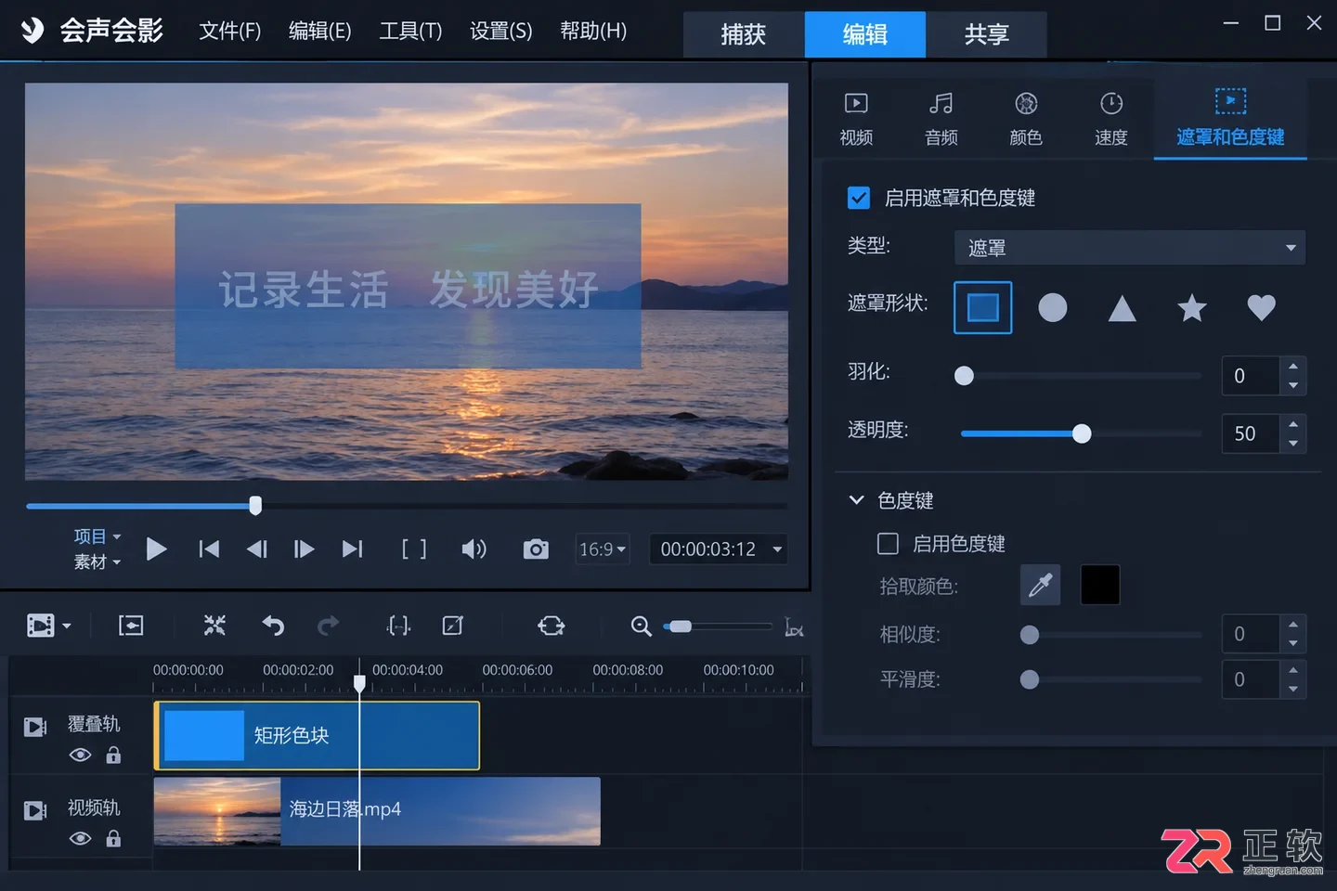The image size is (1337, 891).
Task: Open the timecode 00:00:03:12 dropdown
Action: (719, 549)
